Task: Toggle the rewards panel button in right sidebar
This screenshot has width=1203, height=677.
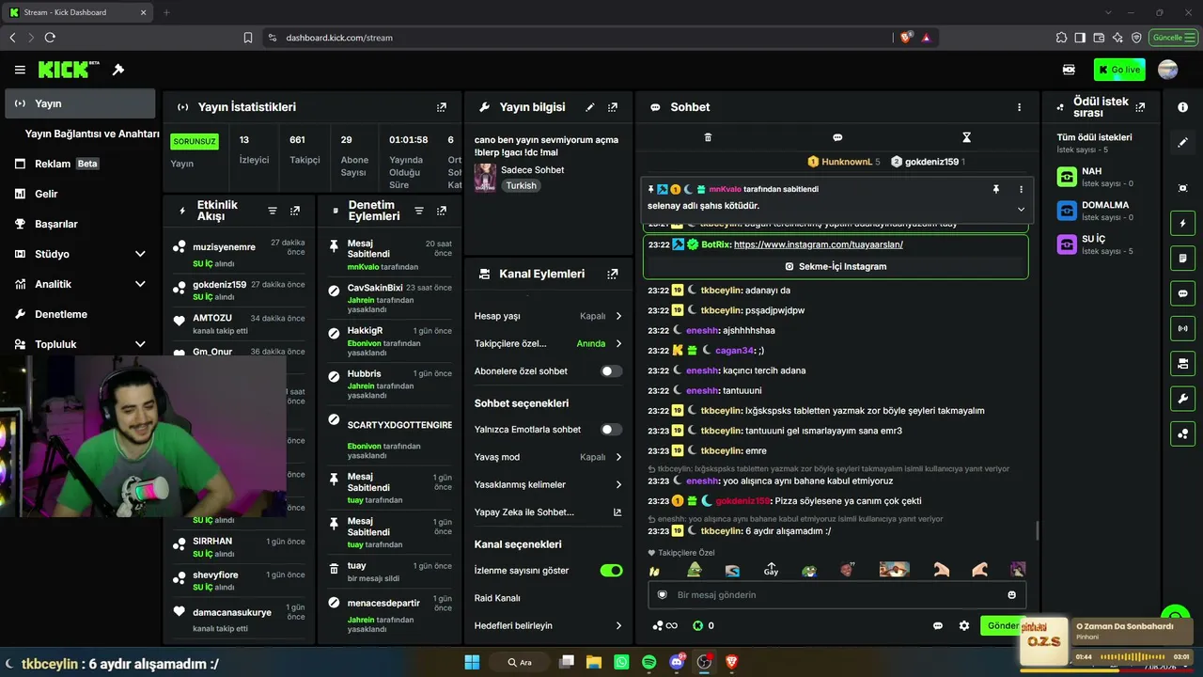Action: 1182,433
